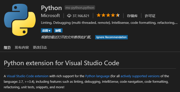Open the 存储库 repository link
This screenshot has width=180, height=92.
[x=132, y=16]
